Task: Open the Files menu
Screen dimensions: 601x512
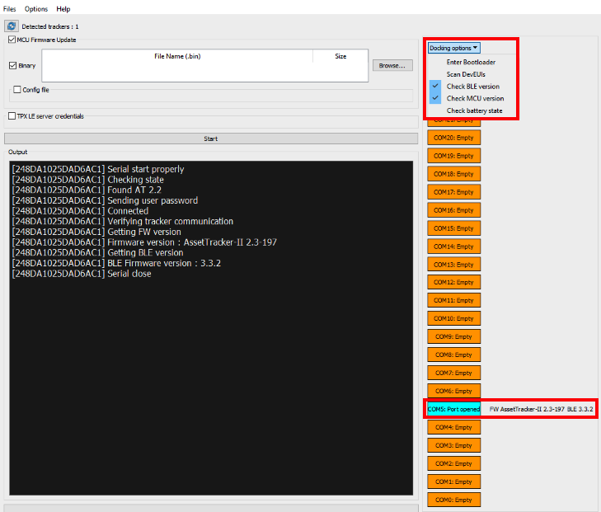Action: [x=10, y=9]
